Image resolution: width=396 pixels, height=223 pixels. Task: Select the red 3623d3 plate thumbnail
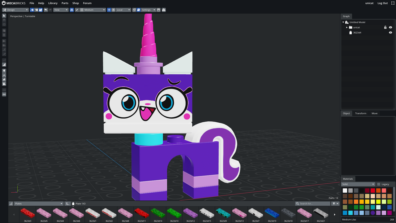[x=28, y=214]
